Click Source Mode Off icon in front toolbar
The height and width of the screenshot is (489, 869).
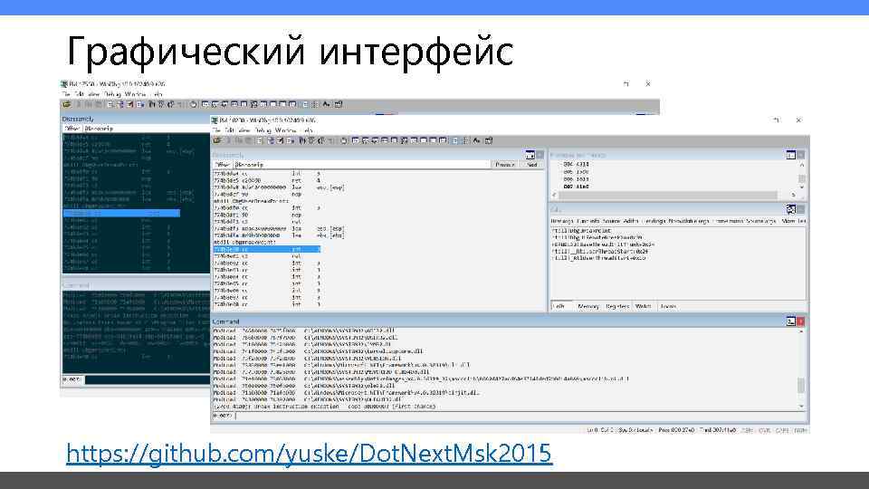pyautogui.click(x=465, y=141)
